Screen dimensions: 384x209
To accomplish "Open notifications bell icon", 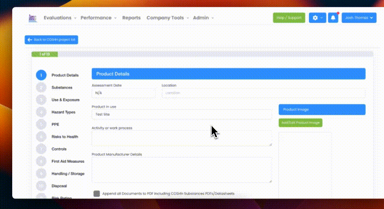I will 333,18.
